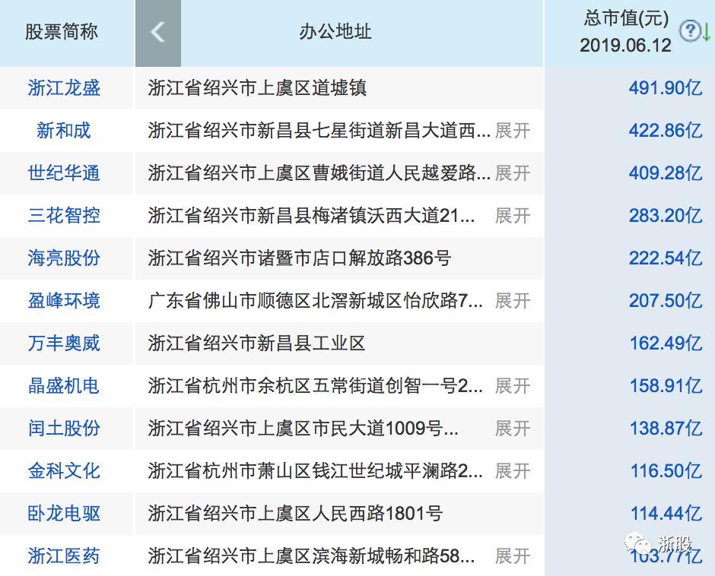The width and height of the screenshot is (715, 576).
Task: Open the 浙江龙盛 stock link
Action: 64,88
